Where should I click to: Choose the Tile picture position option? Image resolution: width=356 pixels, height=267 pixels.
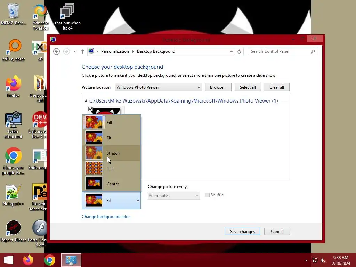click(112, 169)
